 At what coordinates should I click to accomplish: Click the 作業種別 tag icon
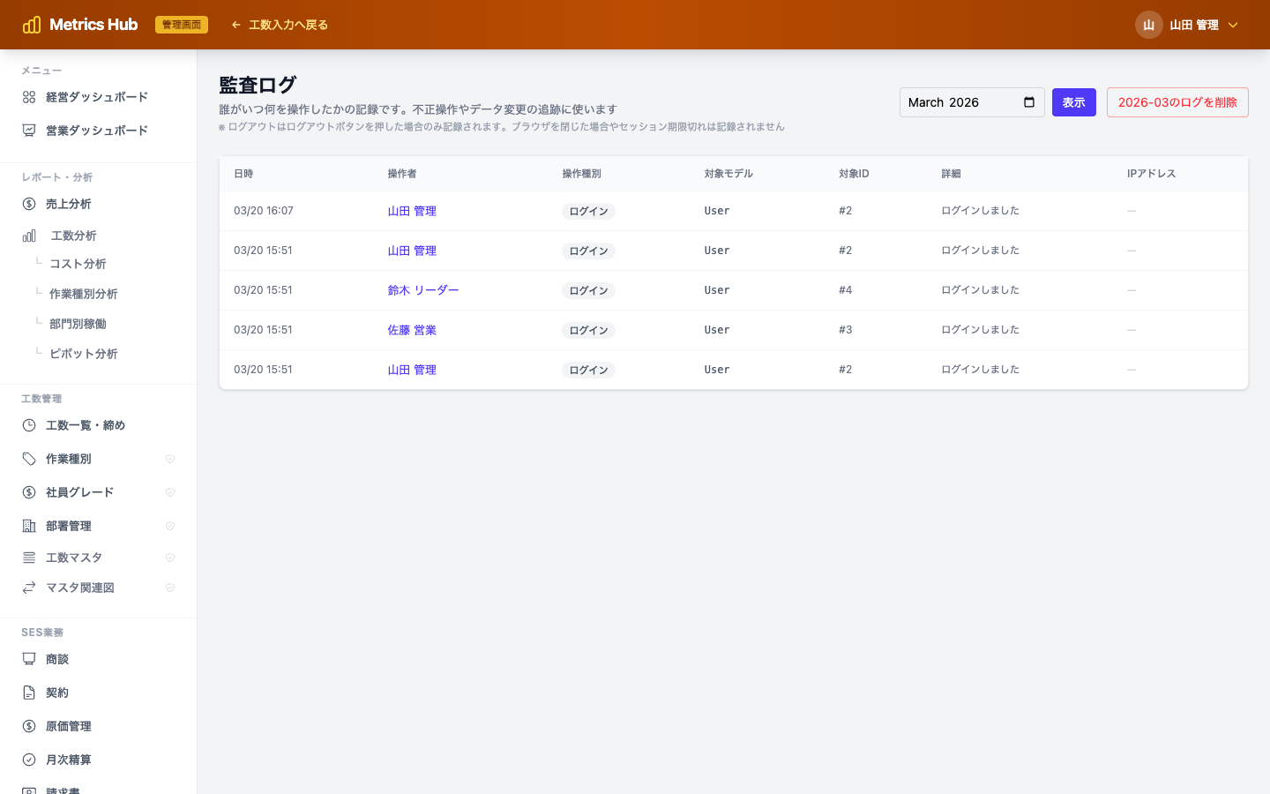pyautogui.click(x=29, y=459)
